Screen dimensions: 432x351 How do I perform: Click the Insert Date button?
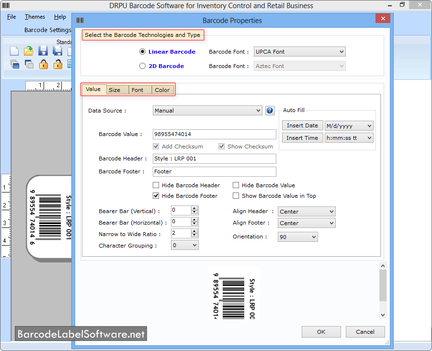pyautogui.click(x=302, y=125)
